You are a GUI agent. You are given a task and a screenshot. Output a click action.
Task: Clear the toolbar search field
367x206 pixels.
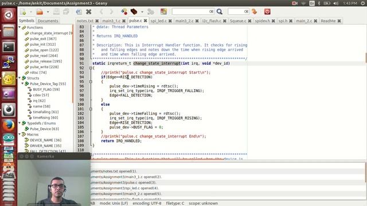tap(212, 11)
